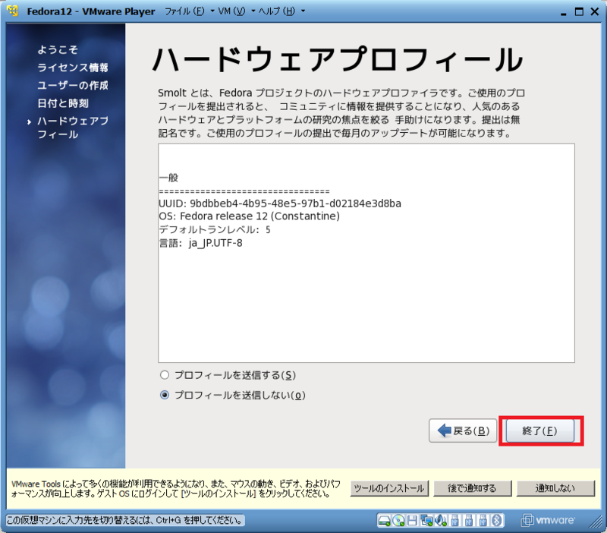This screenshot has height=533, width=607.
Task: Click the second USB device icon
Action: (x=467, y=522)
